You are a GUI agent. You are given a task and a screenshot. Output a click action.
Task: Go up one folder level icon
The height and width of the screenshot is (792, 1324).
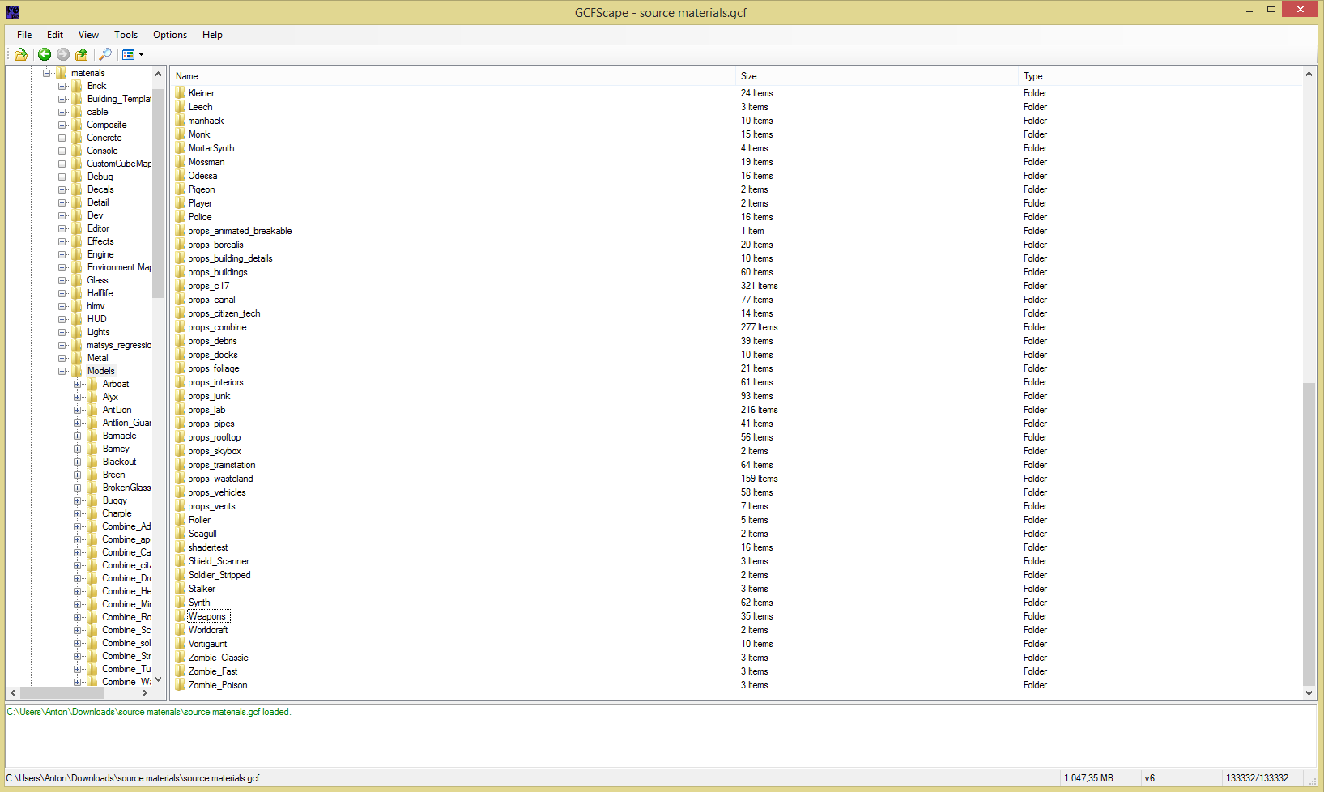pos(82,54)
